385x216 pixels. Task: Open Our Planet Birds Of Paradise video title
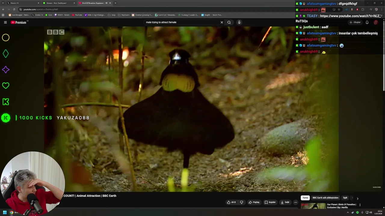coord(341,206)
